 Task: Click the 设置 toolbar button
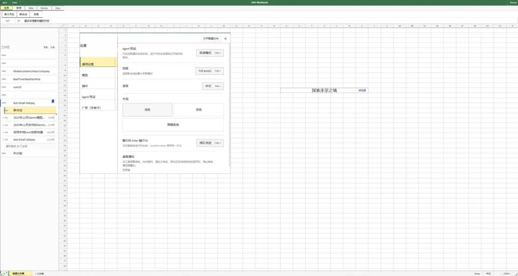[x=36, y=15]
